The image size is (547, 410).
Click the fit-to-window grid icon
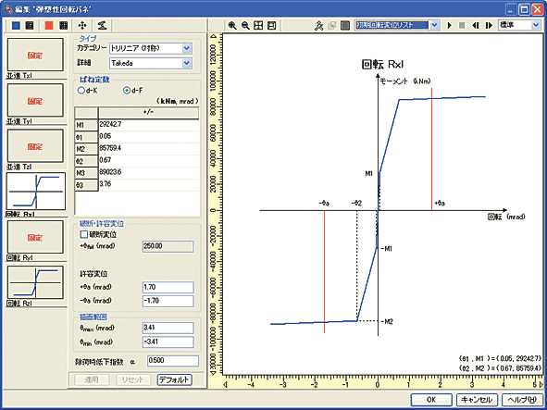(258, 26)
